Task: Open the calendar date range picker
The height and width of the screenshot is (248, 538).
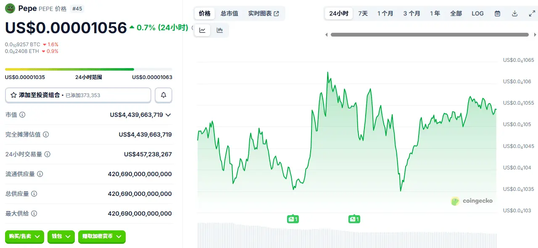Action: [497, 13]
